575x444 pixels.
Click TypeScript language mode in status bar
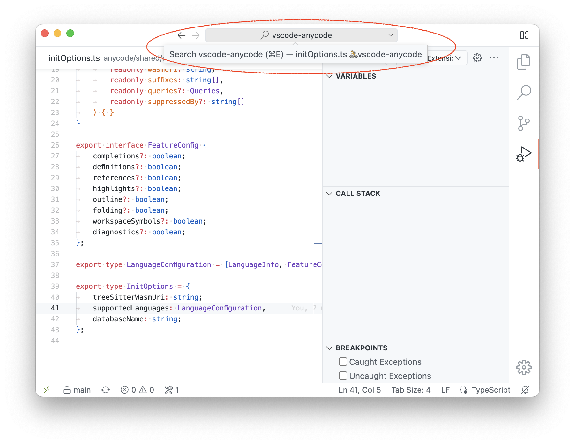tap(490, 390)
